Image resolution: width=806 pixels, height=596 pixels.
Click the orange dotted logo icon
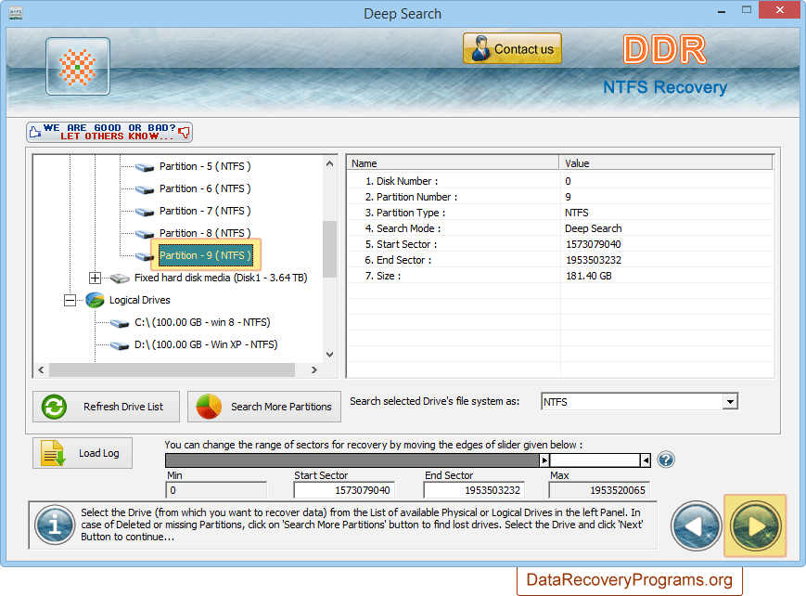[x=78, y=67]
